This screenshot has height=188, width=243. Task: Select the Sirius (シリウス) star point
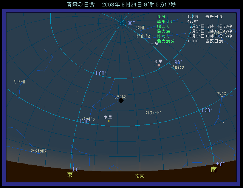tap(222, 97)
